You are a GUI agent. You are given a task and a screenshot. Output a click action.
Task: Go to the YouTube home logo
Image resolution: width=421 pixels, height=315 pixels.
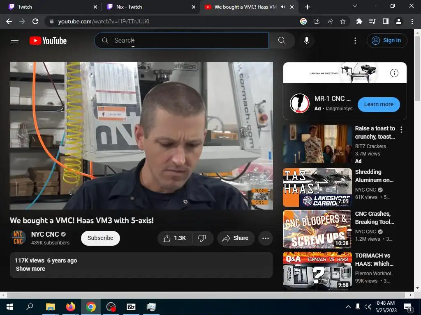[x=48, y=41]
